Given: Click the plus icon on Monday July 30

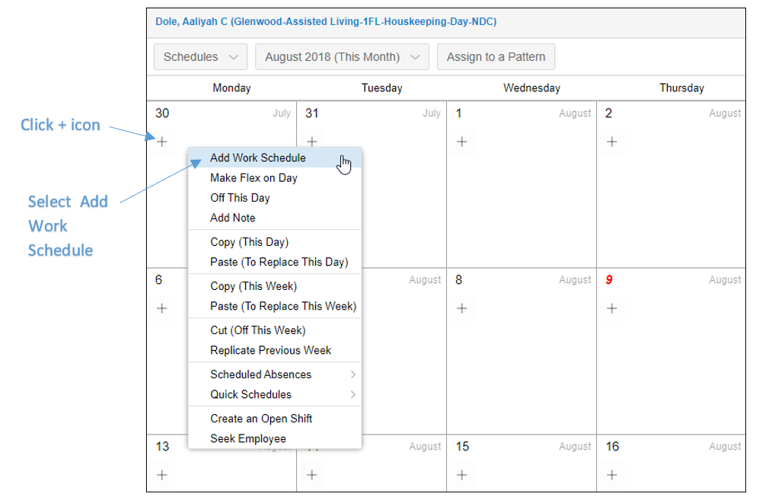Looking at the screenshot, I should coord(162,142).
